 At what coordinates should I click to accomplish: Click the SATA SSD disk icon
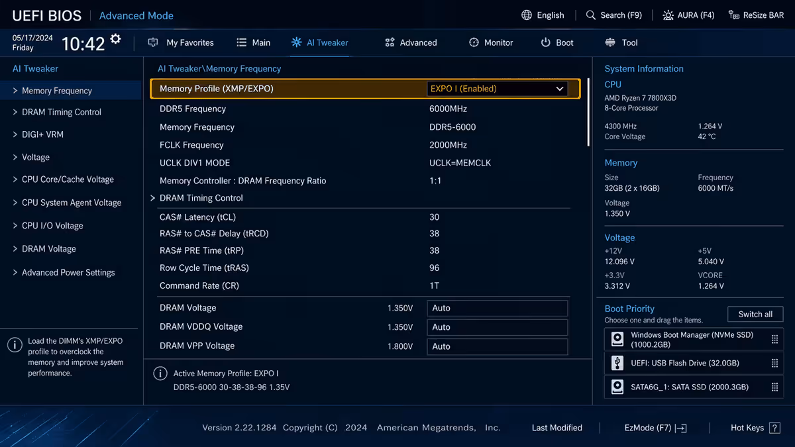[x=617, y=387]
